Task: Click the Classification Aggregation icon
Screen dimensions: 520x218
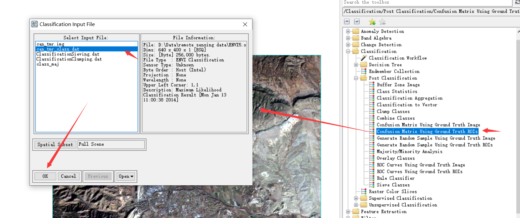Action: [372, 98]
